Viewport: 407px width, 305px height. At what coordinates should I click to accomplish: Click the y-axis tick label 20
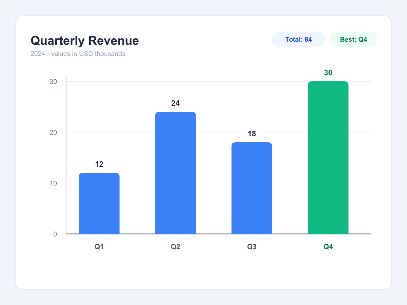(x=53, y=133)
